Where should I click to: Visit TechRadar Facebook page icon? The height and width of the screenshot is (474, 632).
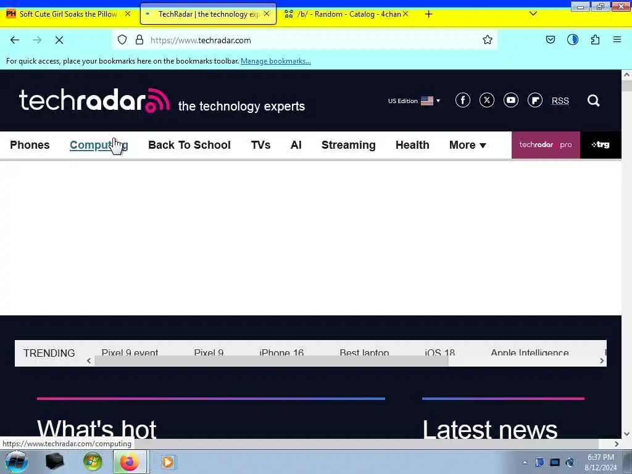[463, 101]
